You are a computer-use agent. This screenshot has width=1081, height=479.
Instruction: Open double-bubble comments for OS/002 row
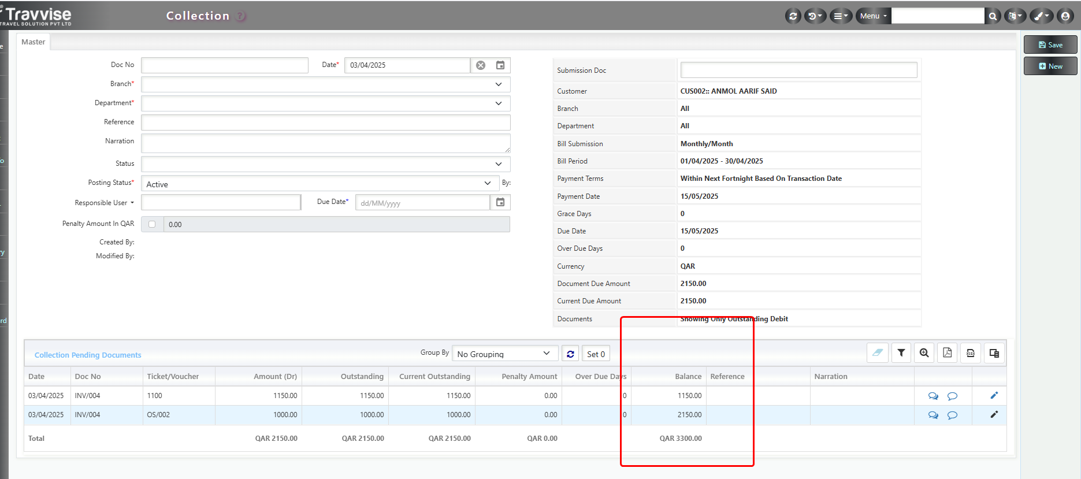[933, 415]
